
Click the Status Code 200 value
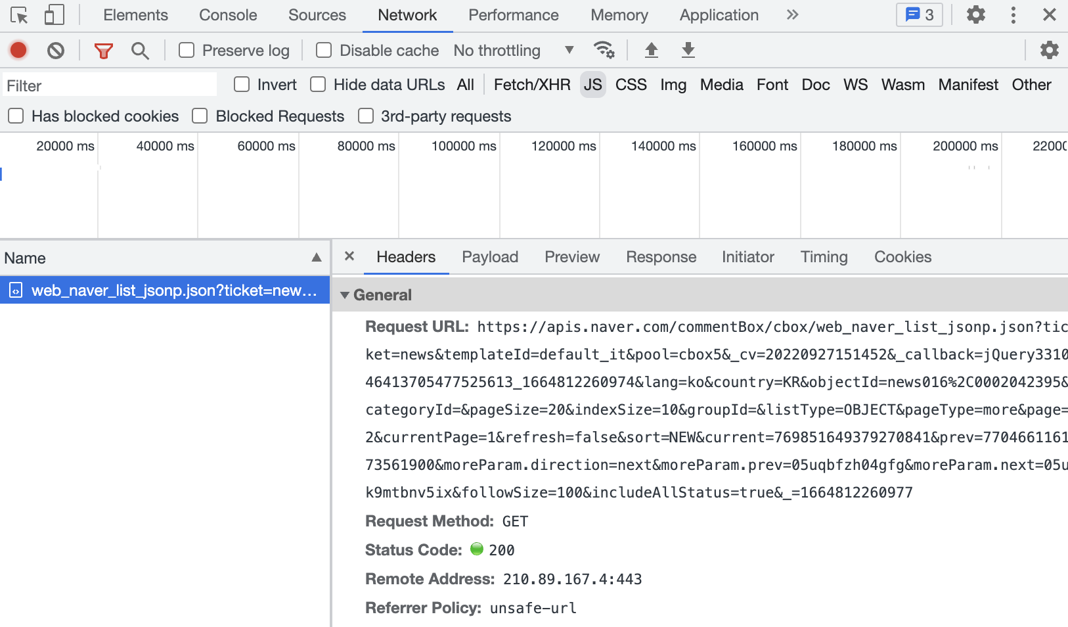(502, 550)
